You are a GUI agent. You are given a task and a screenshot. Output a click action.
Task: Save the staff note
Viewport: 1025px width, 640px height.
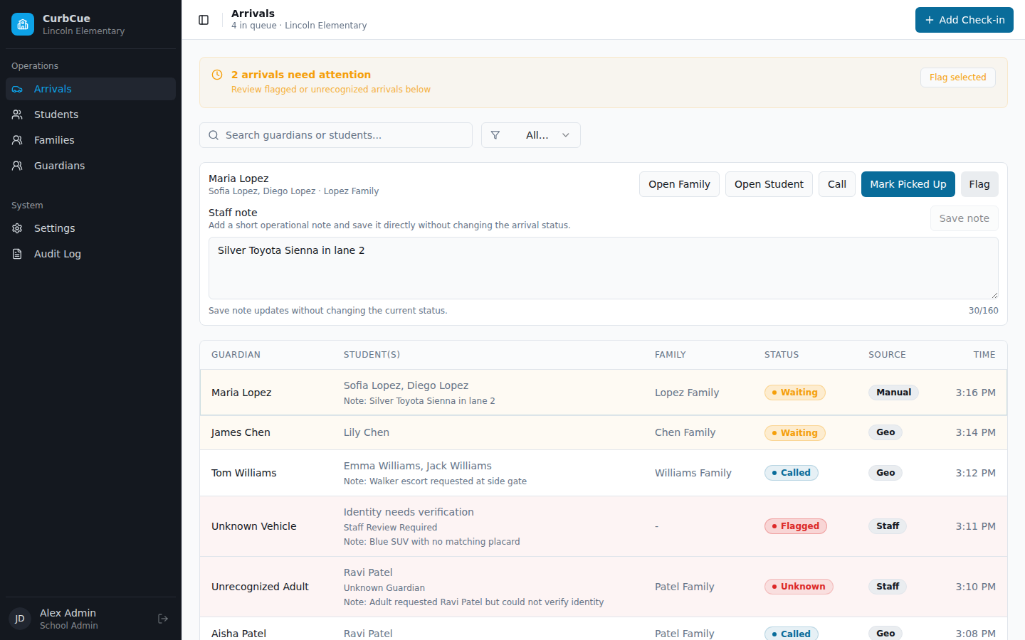(964, 218)
